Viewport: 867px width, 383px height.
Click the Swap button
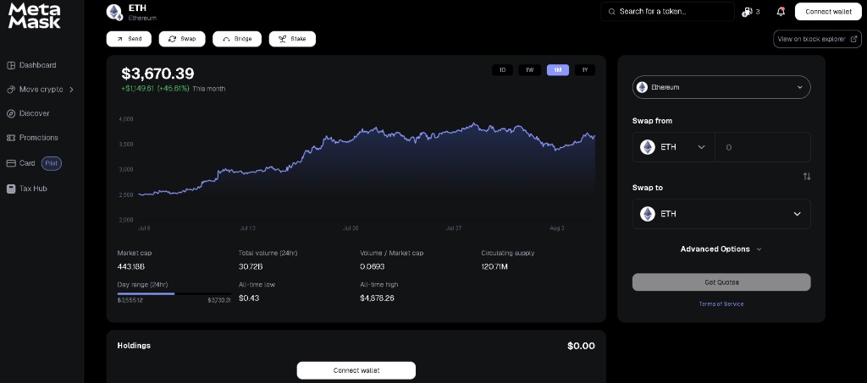182,39
